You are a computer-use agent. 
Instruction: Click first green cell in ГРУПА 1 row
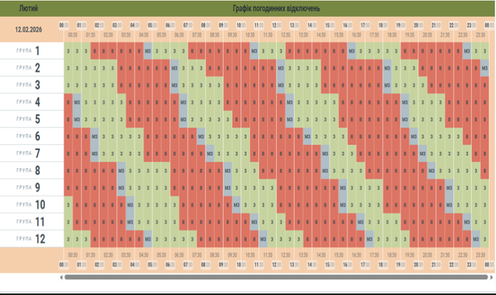(x=68, y=51)
